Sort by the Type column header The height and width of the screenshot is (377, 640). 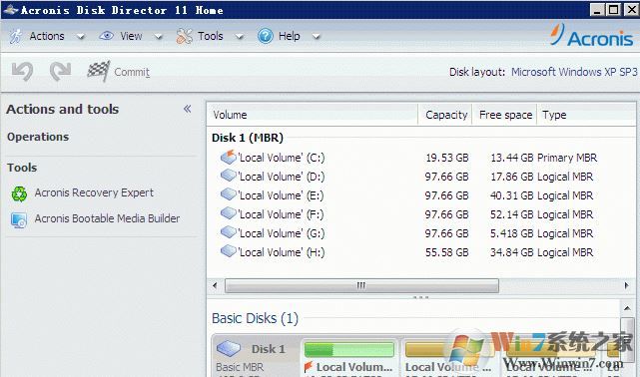[586, 115]
